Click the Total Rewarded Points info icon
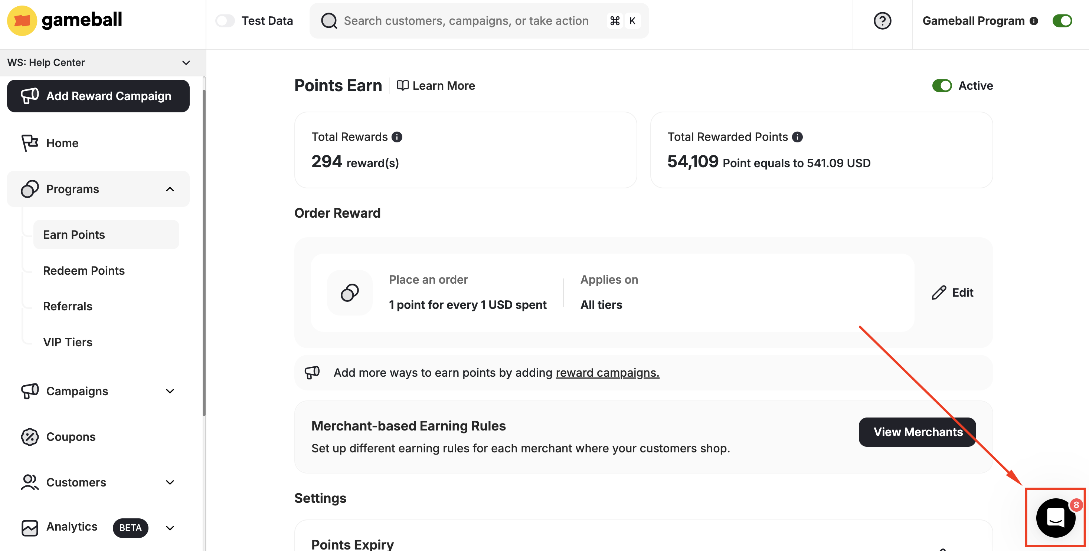 [x=797, y=137]
